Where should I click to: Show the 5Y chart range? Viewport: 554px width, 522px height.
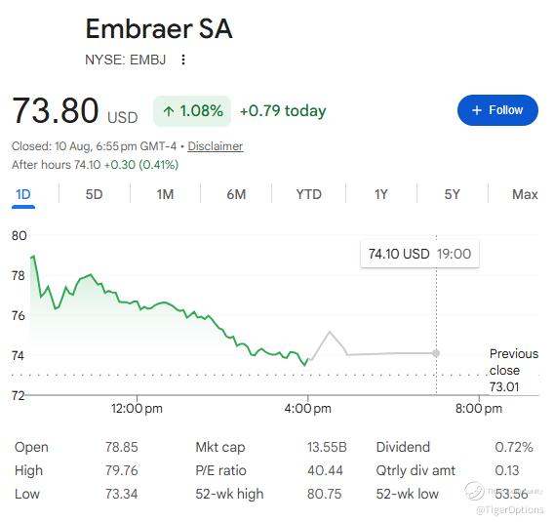point(453,194)
